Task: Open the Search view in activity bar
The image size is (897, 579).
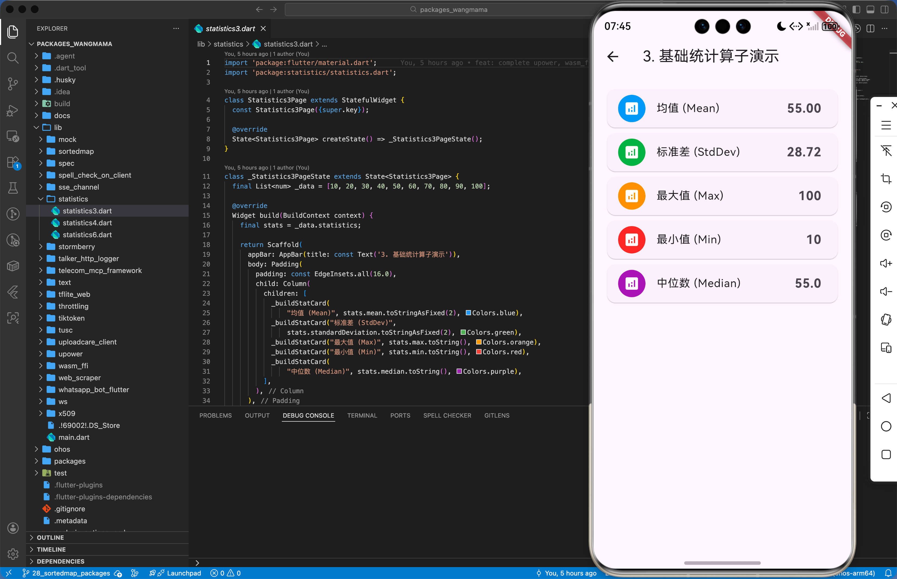Action: tap(13, 58)
